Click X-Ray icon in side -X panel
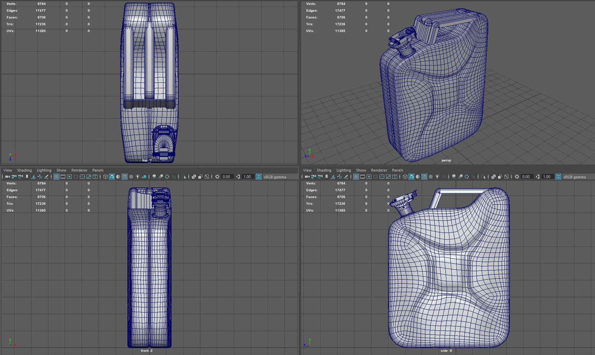This screenshot has height=355, width=595. click(x=493, y=177)
